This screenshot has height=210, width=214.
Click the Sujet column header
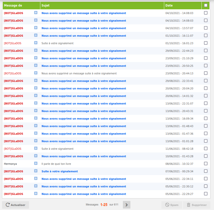45,6
